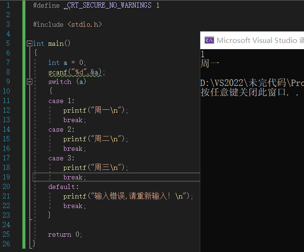The image size is (304, 252).
Task: Click the printf line printing 周二
Action: coord(96,139)
